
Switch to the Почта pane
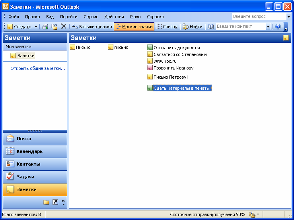(x=35, y=139)
